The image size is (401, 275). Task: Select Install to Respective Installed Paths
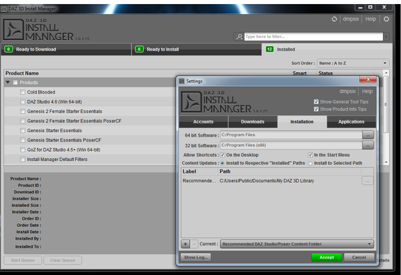point(223,163)
